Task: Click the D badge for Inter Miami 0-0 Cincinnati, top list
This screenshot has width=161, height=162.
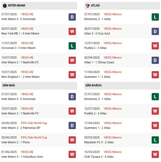Action: [72, 17]
